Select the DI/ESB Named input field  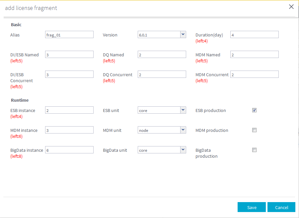coord(69,54)
